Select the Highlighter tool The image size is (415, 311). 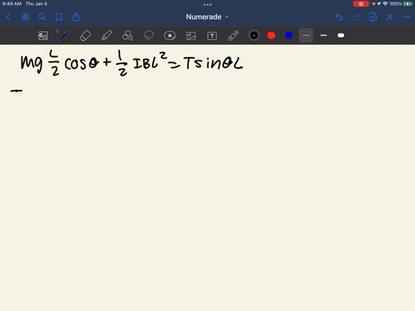(x=106, y=35)
